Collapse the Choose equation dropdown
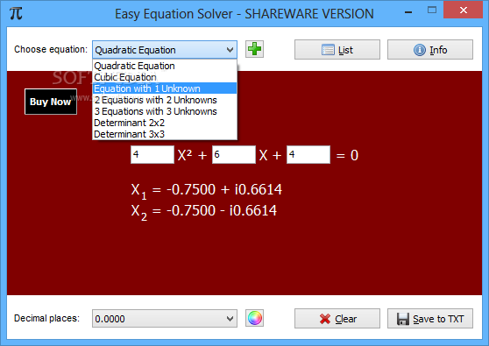 [x=230, y=50]
